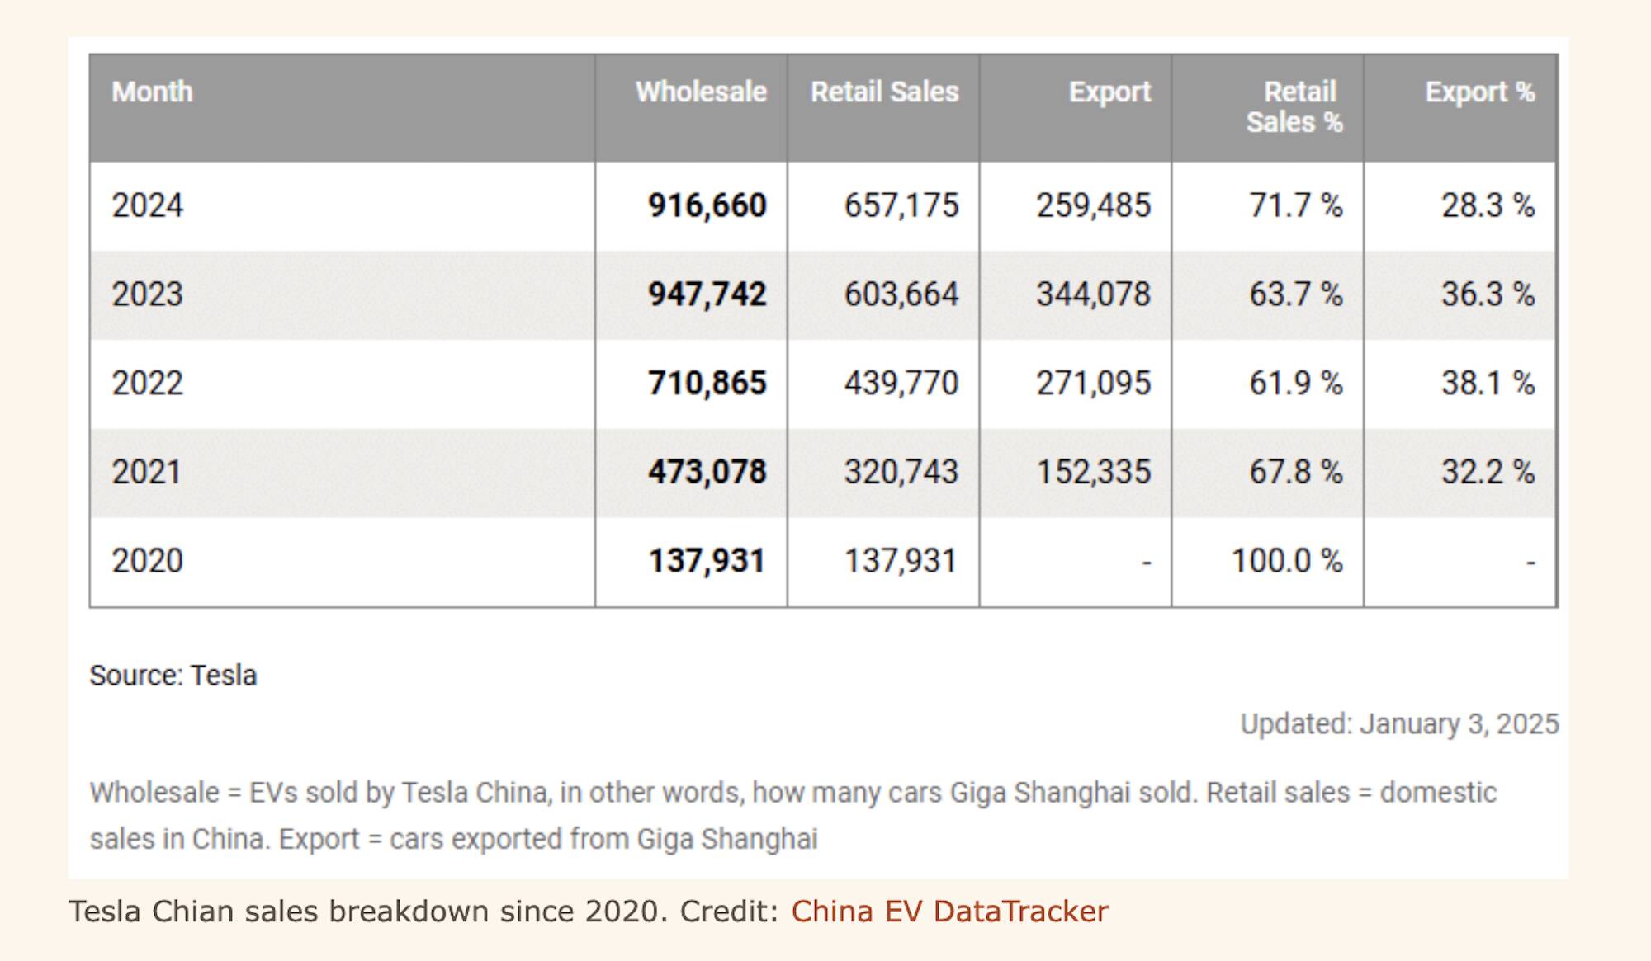Viewport: 1651px width, 961px height.
Task: Select the 2024 row label
Action: click(x=148, y=205)
